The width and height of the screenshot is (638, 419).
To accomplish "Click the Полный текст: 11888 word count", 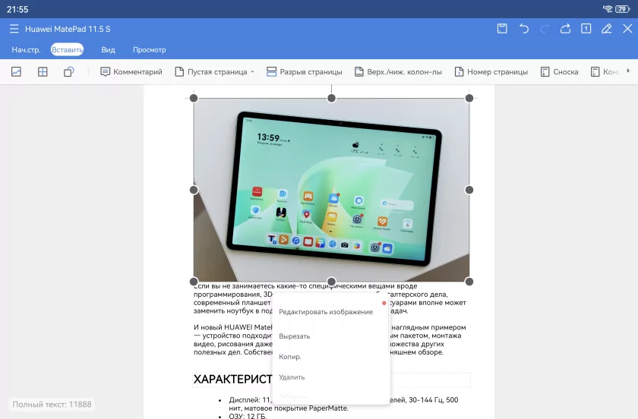I will (x=52, y=405).
